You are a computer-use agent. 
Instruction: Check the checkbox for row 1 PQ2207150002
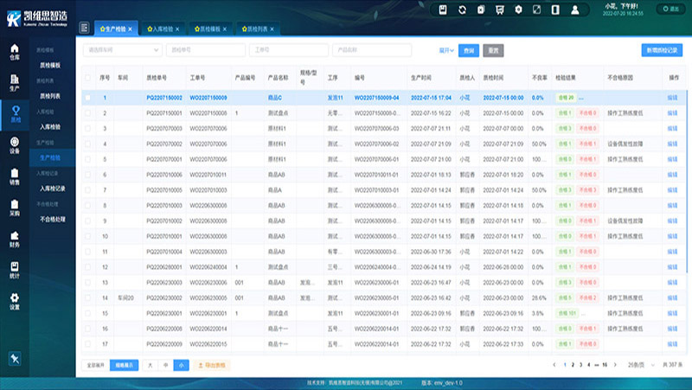point(88,98)
